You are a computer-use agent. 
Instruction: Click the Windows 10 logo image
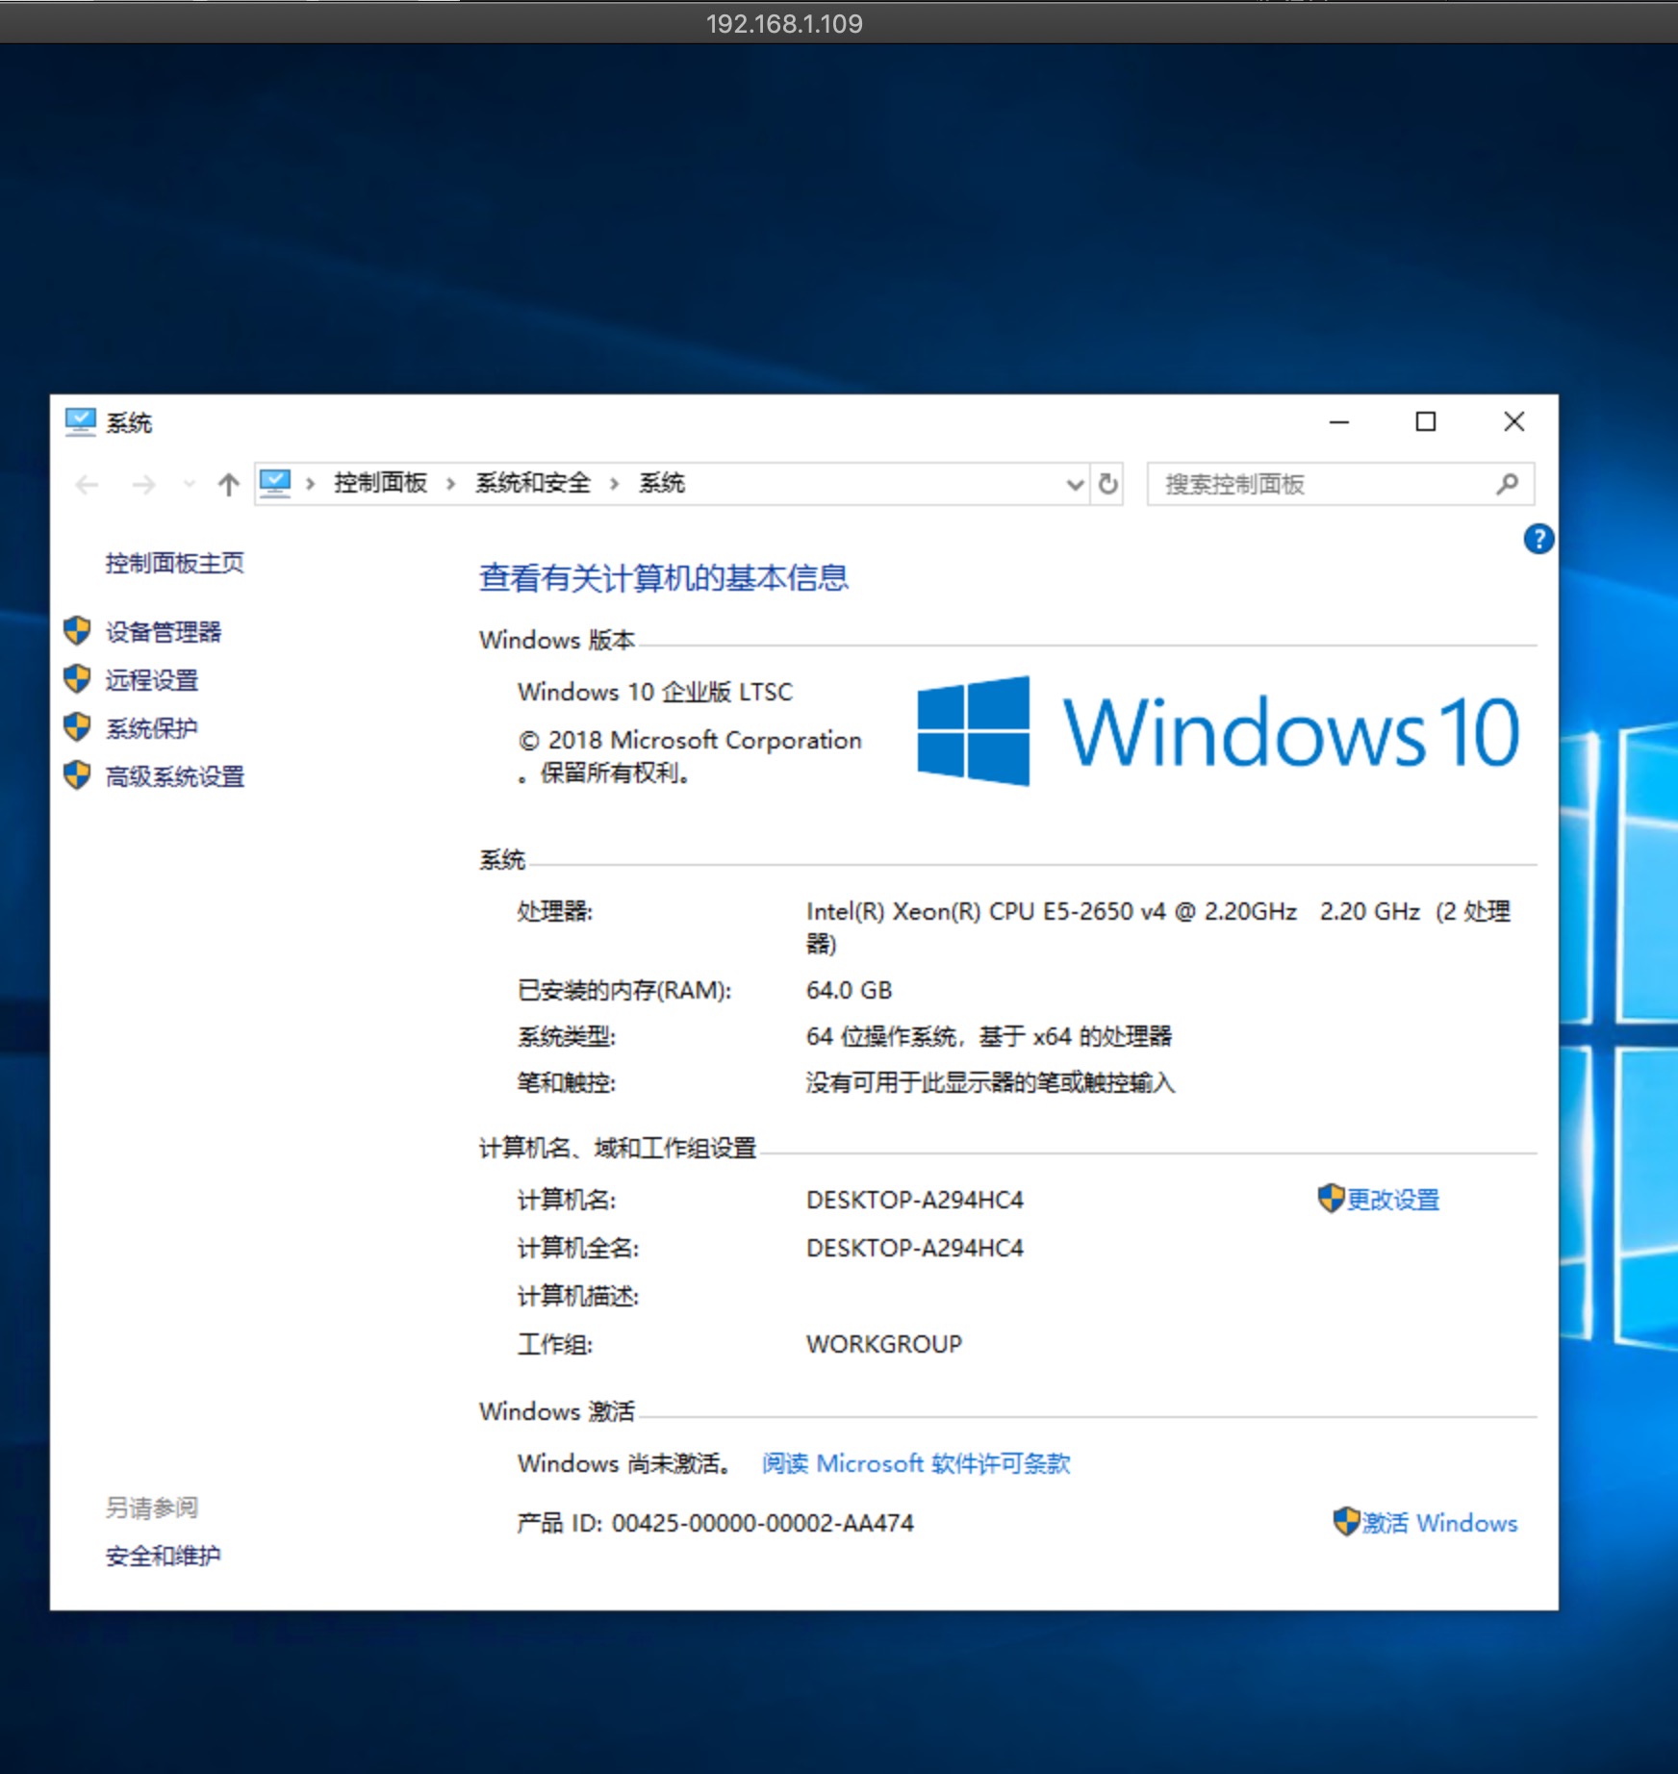(x=1218, y=731)
